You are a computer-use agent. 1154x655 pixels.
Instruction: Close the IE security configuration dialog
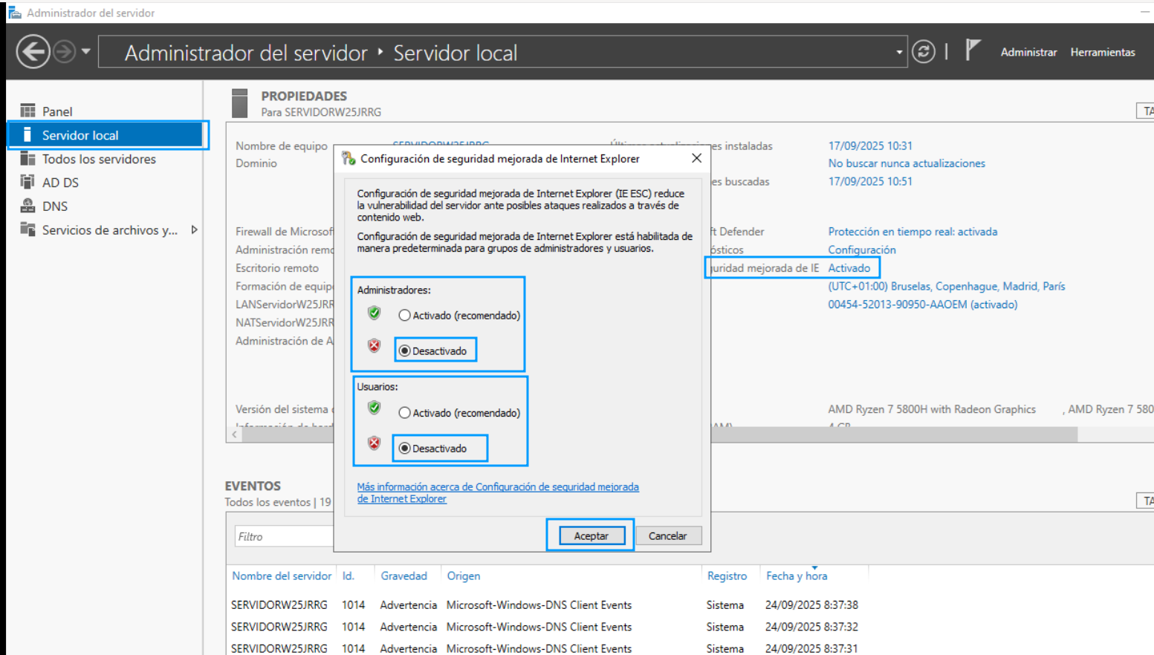[696, 158]
